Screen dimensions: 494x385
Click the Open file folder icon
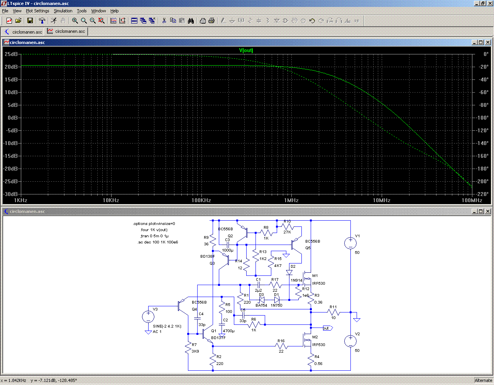point(18,21)
